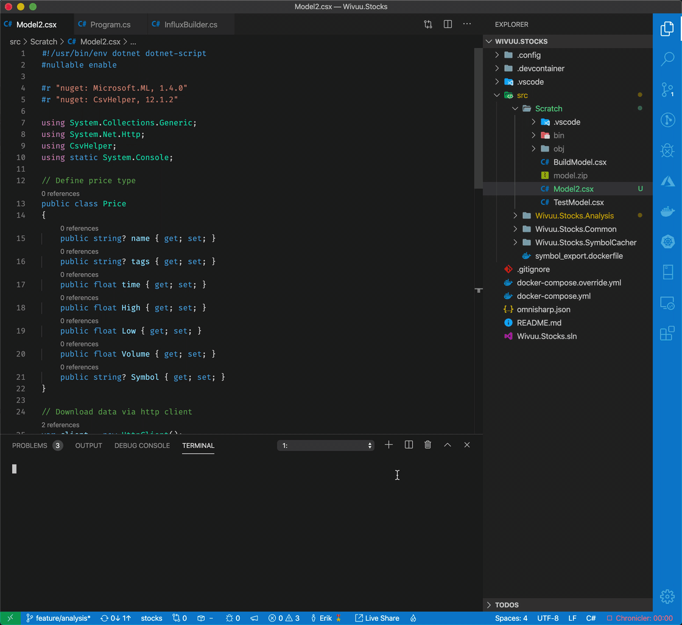Click LF end of line selector
Image resolution: width=682 pixels, height=625 pixels.
pos(572,618)
